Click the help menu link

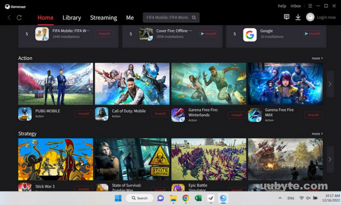coord(282,6)
